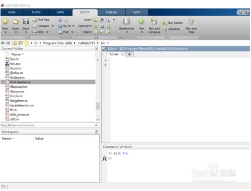The image size is (251, 191).
Task: Click the up one level folder icon
Action: [14, 43]
